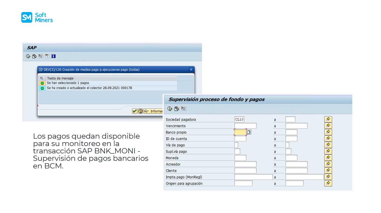Open value help beside Banco propio field
381x213 pixels.
pyautogui.click(x=249, y=132)
